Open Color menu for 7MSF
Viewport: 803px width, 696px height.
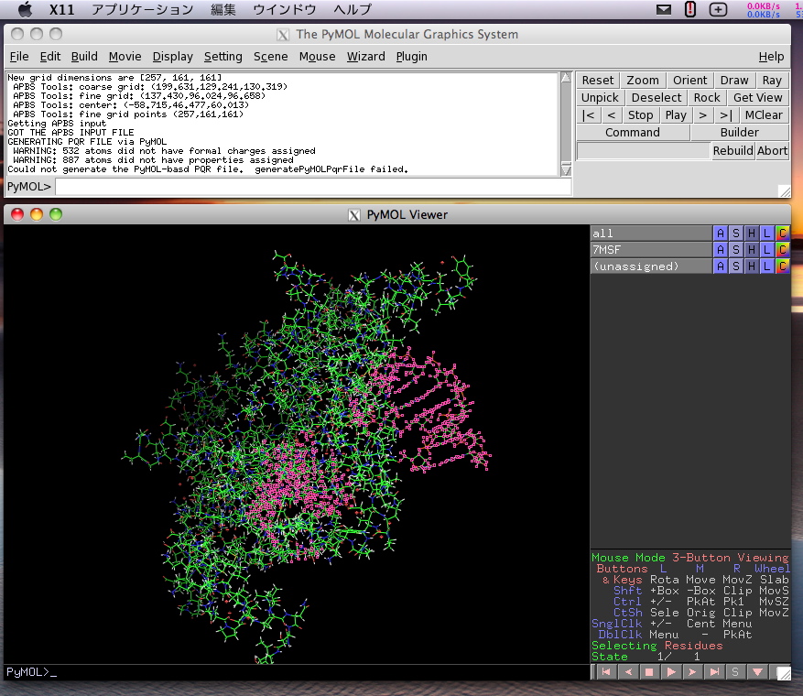coord(782,250)
